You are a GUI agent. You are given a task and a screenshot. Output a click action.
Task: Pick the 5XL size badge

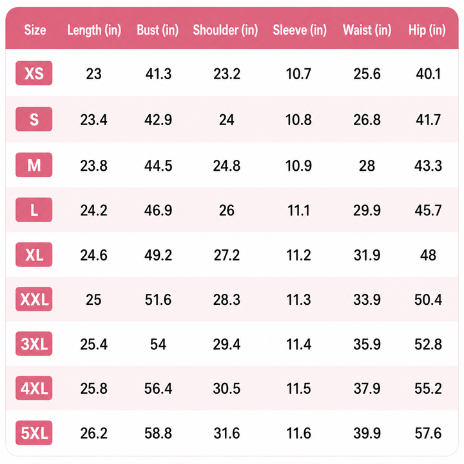(34, 433)
